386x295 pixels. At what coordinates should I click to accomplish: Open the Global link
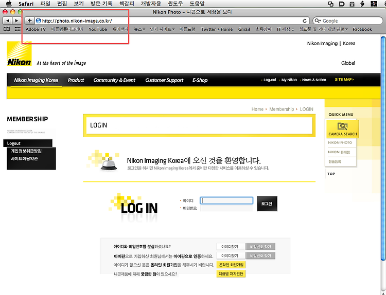[x=348, y=63]
